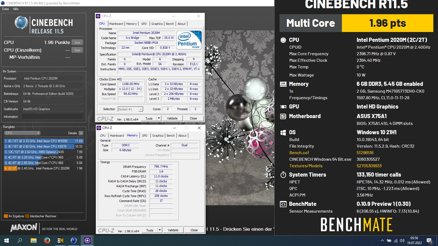
Task: Select ranking row Intel Pentium CPU 2020M
Action: tap(44, 168)
